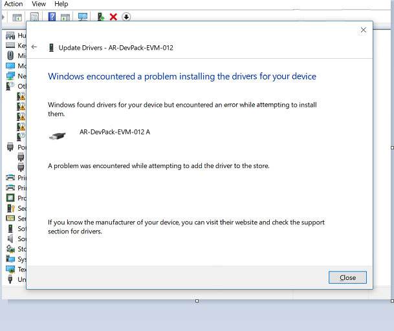
Task: Click the Disable device down-arrow toolbar icon
Action: [x=126, y=17]
